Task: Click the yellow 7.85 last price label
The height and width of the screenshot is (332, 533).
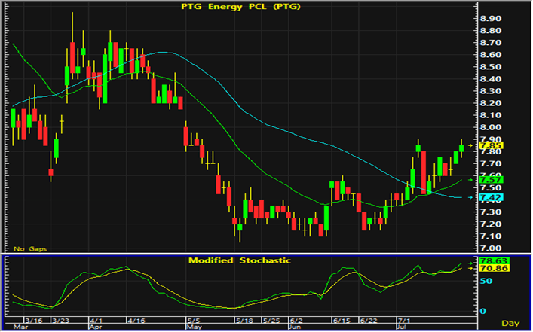Action: [x=491, y=145]
